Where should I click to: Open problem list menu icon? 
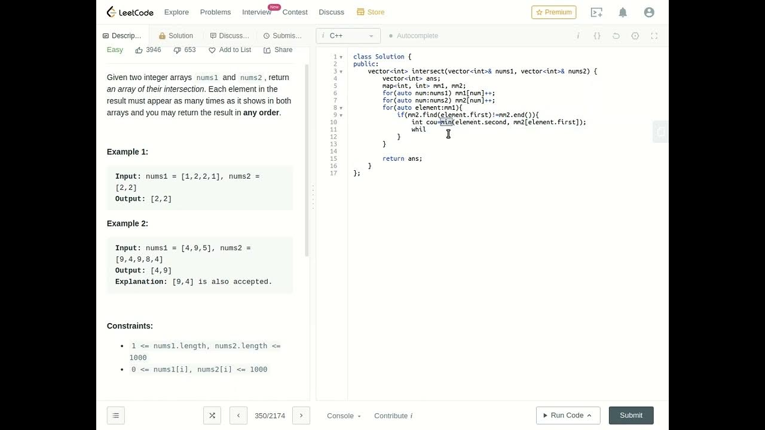coord(116,416)
